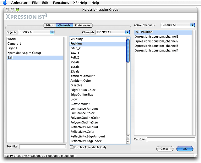
Task: Select the Reflectivity.EdgeAmount channel
Action: (x=98, y=136)
